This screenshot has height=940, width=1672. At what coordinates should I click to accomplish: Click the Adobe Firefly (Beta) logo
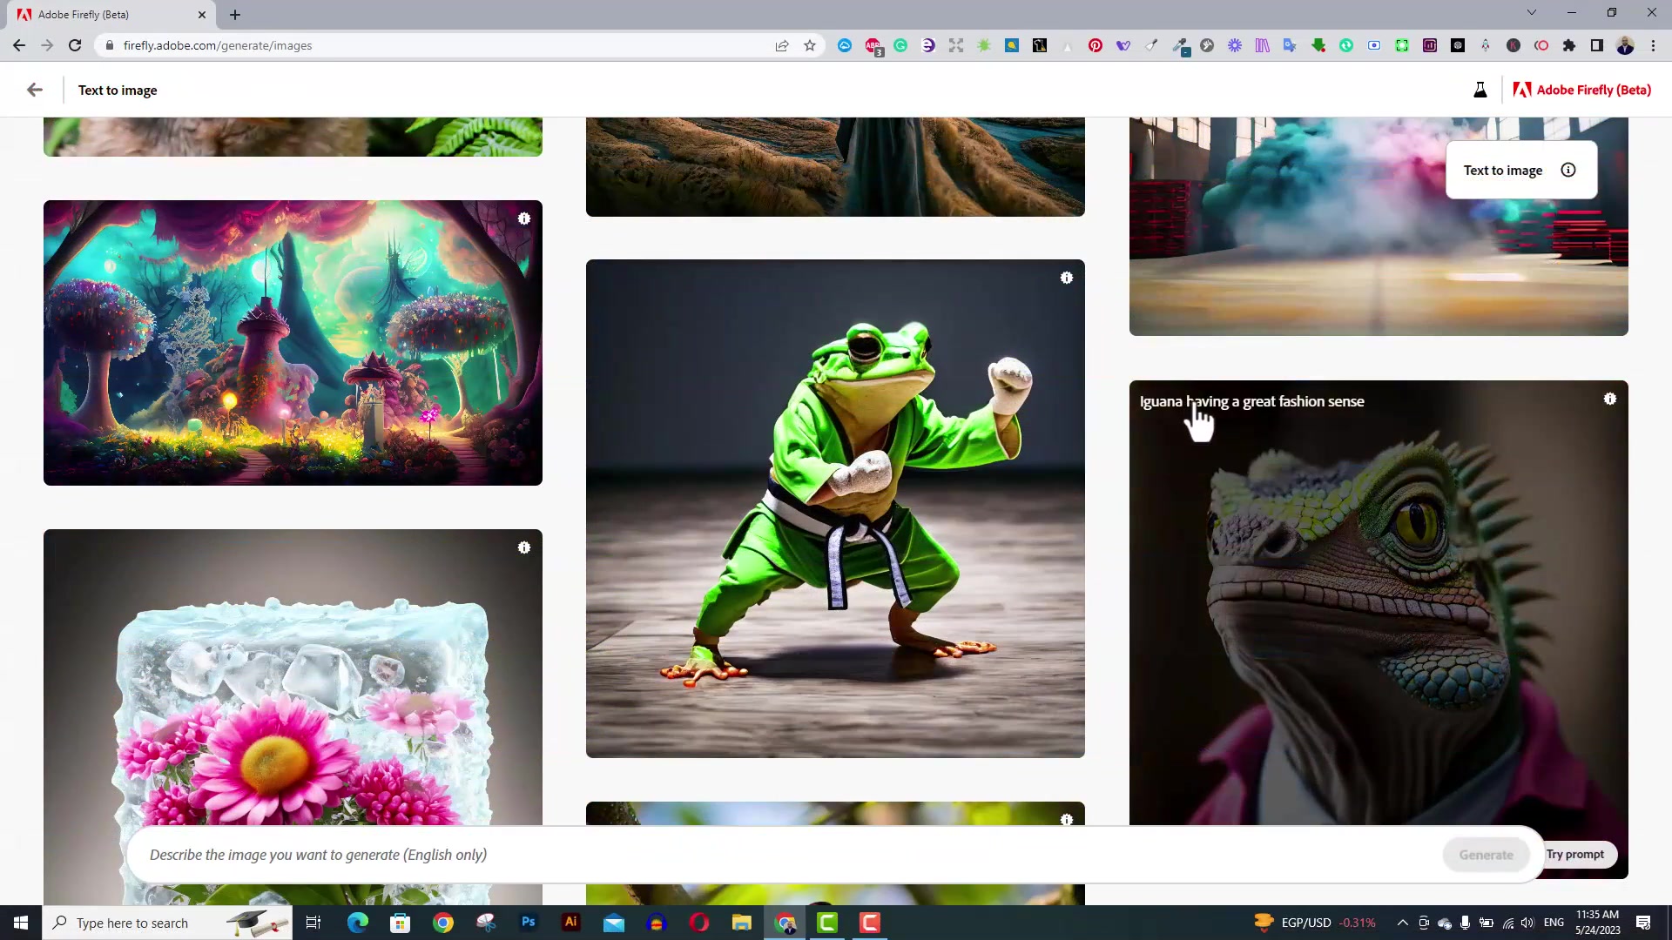click(1581, 90)
